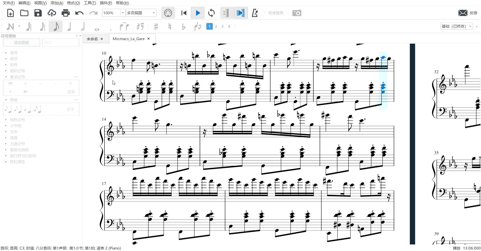Open the 格式(O) menu

73,3
